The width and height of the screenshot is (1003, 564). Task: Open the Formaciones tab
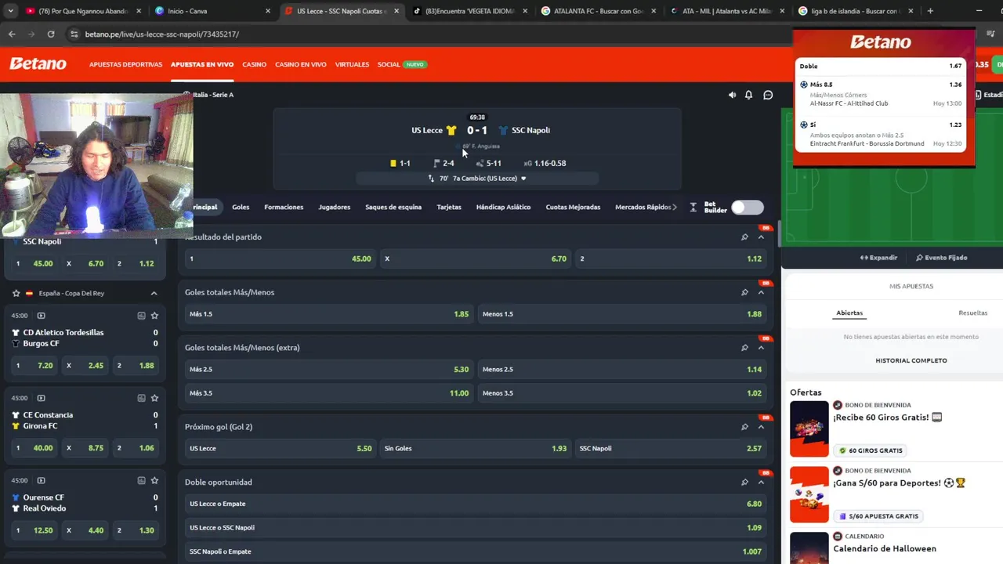284,207
